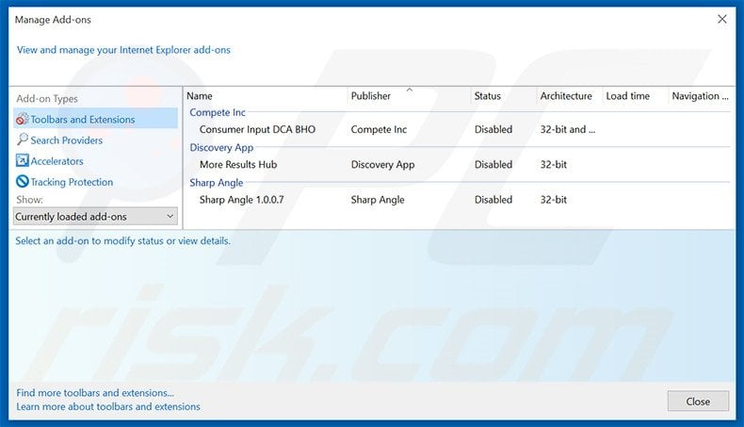Image resolution: width=744 pixels, height=427 pixels.
Task: Open Tracking Protection add-on type
Action: (x=72, y=182)
